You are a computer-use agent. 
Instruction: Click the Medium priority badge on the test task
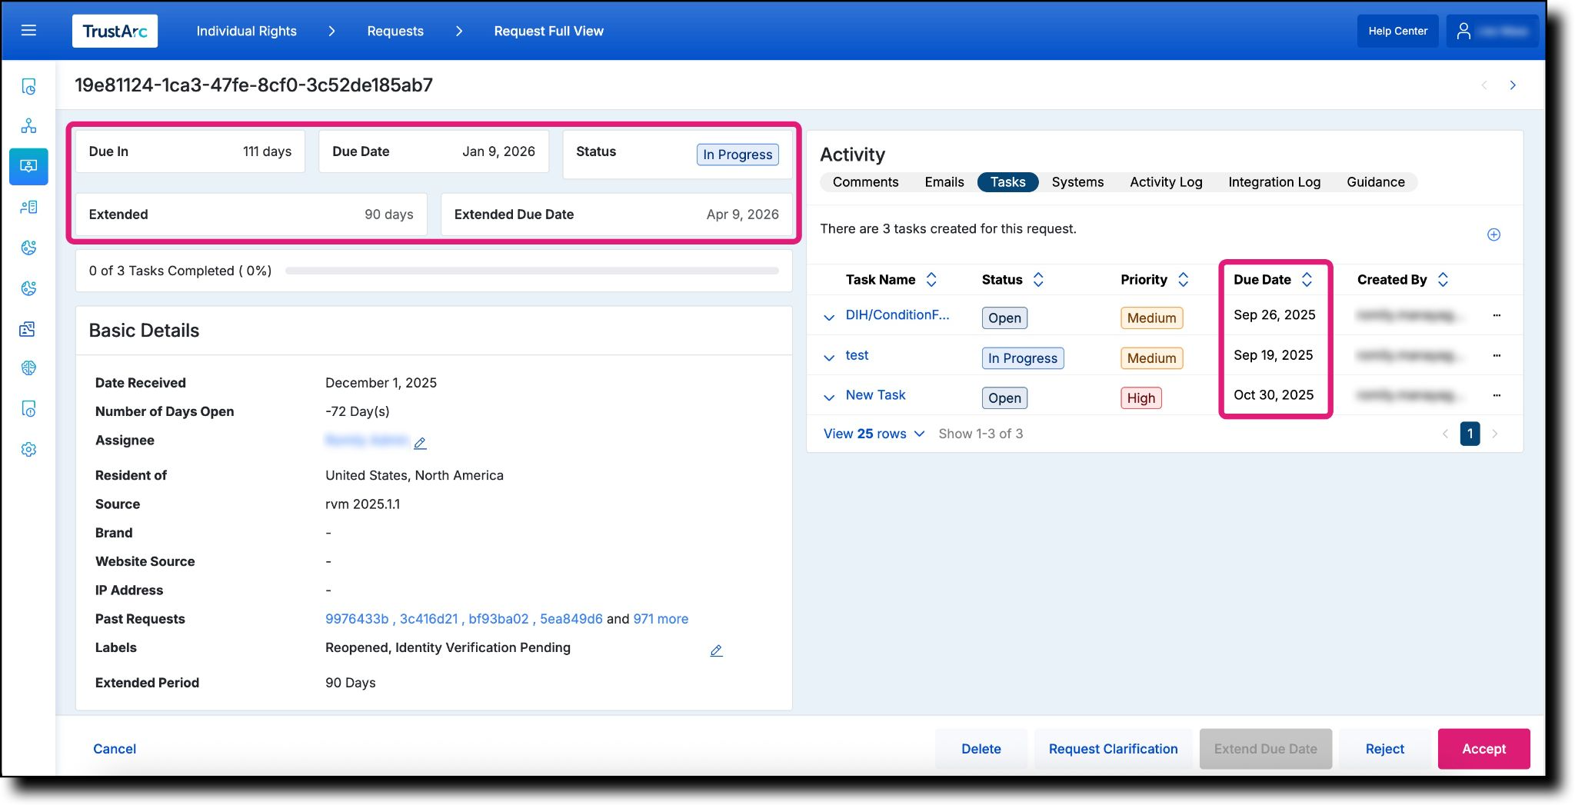pos(1150,358)
